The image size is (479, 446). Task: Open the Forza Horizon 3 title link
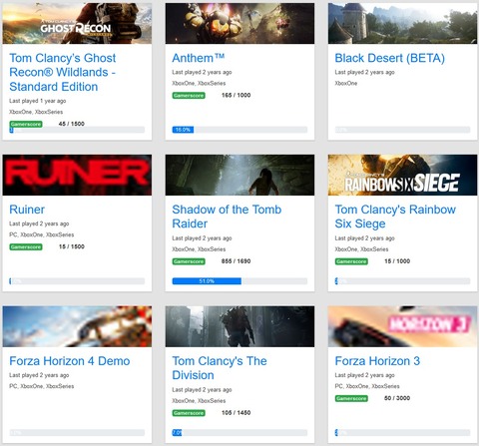[377, 361]
